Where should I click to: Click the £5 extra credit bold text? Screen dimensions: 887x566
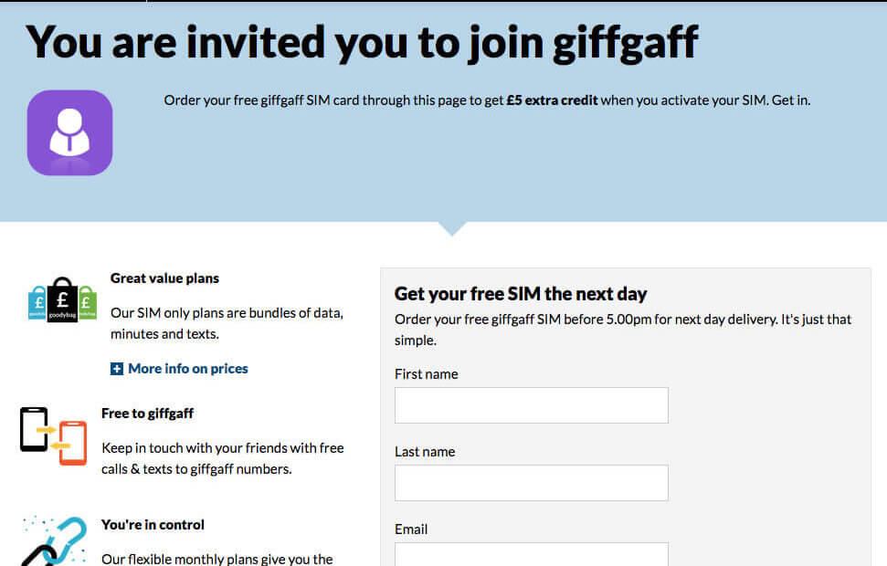[552, 100]
